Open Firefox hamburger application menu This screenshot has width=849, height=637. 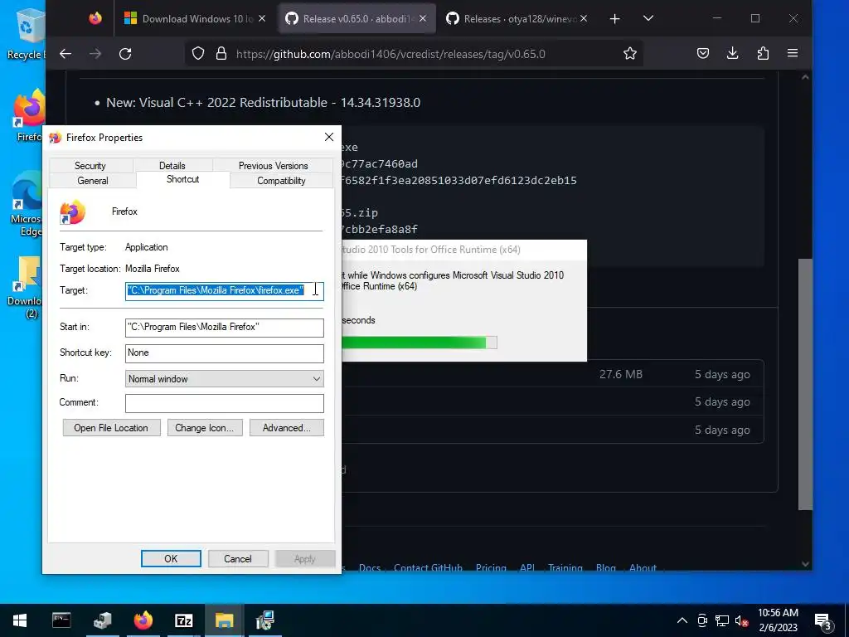pos(793,53)
